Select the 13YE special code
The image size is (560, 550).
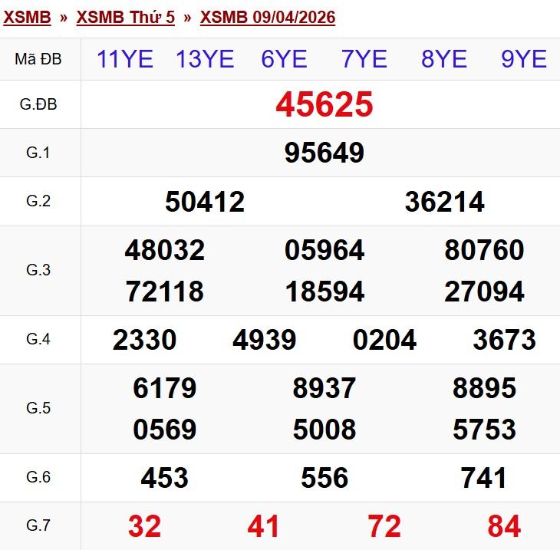(x=205, y=59)
